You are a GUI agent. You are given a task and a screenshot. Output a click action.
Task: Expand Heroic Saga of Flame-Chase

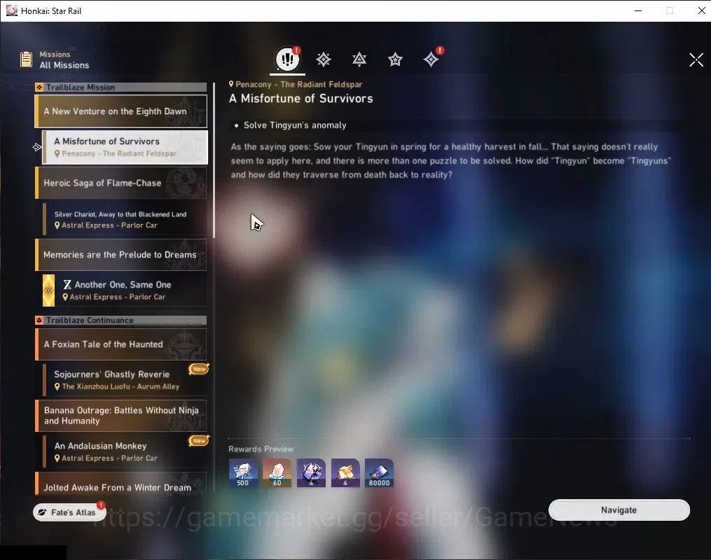[121, 183]
